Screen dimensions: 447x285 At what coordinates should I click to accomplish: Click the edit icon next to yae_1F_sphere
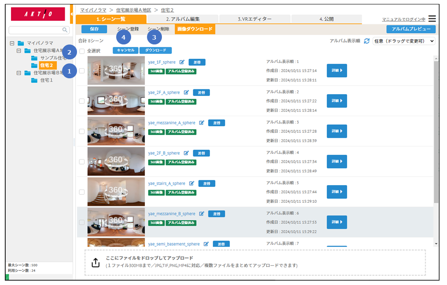coord(182,62)
